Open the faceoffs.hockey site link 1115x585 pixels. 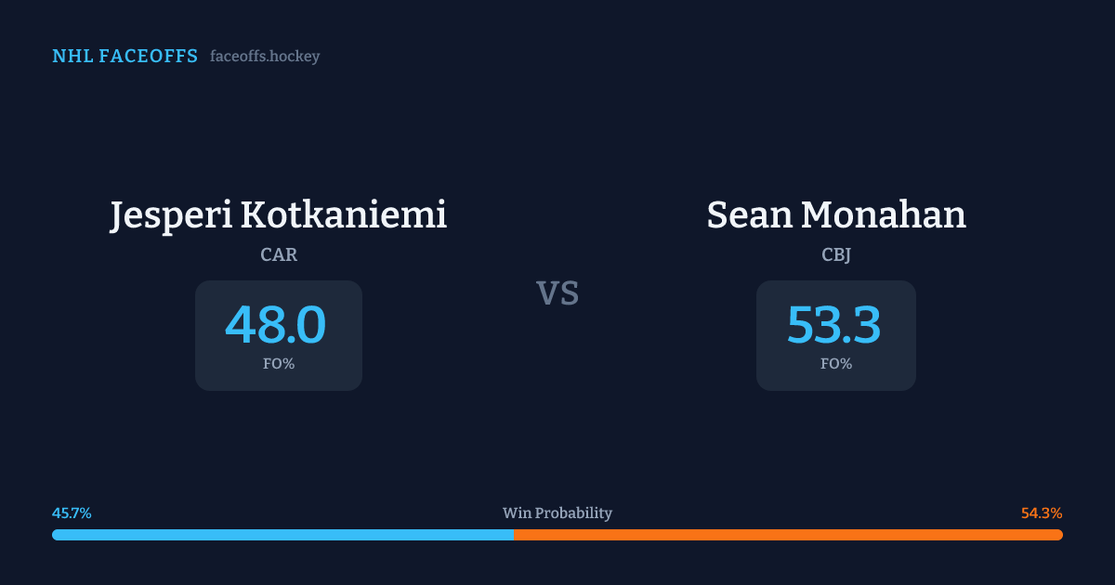(x=265, y=57)
